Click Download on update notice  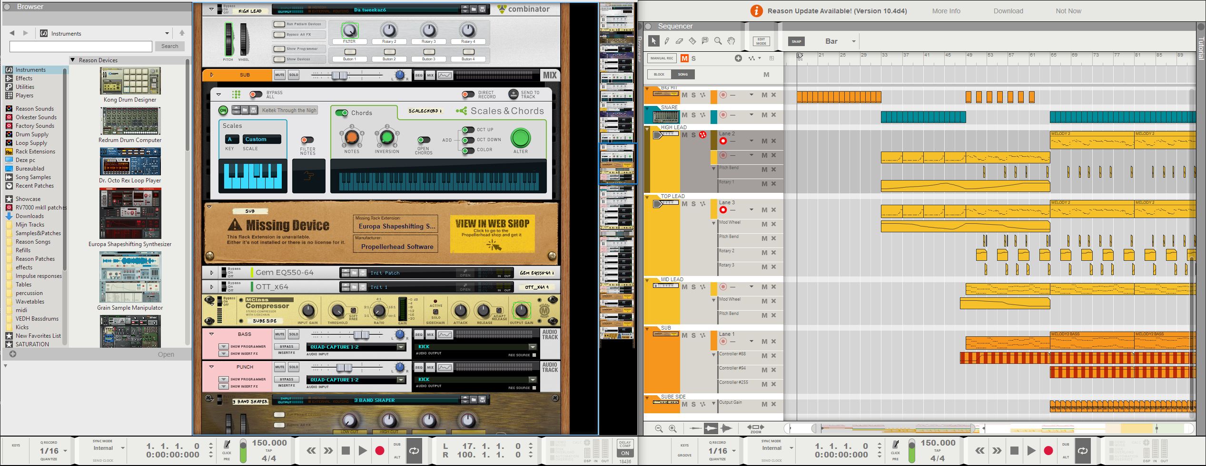point(1008,11)
